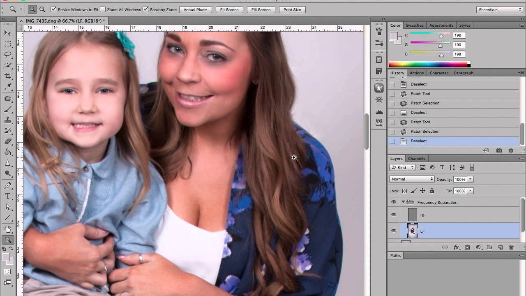Select the Move tool
Screen dimensions: 526x296
pos(8,33)
